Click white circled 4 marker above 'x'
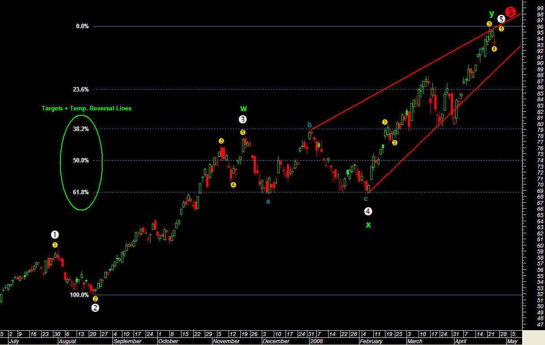 pyautogui.click(x=368, y=211)
